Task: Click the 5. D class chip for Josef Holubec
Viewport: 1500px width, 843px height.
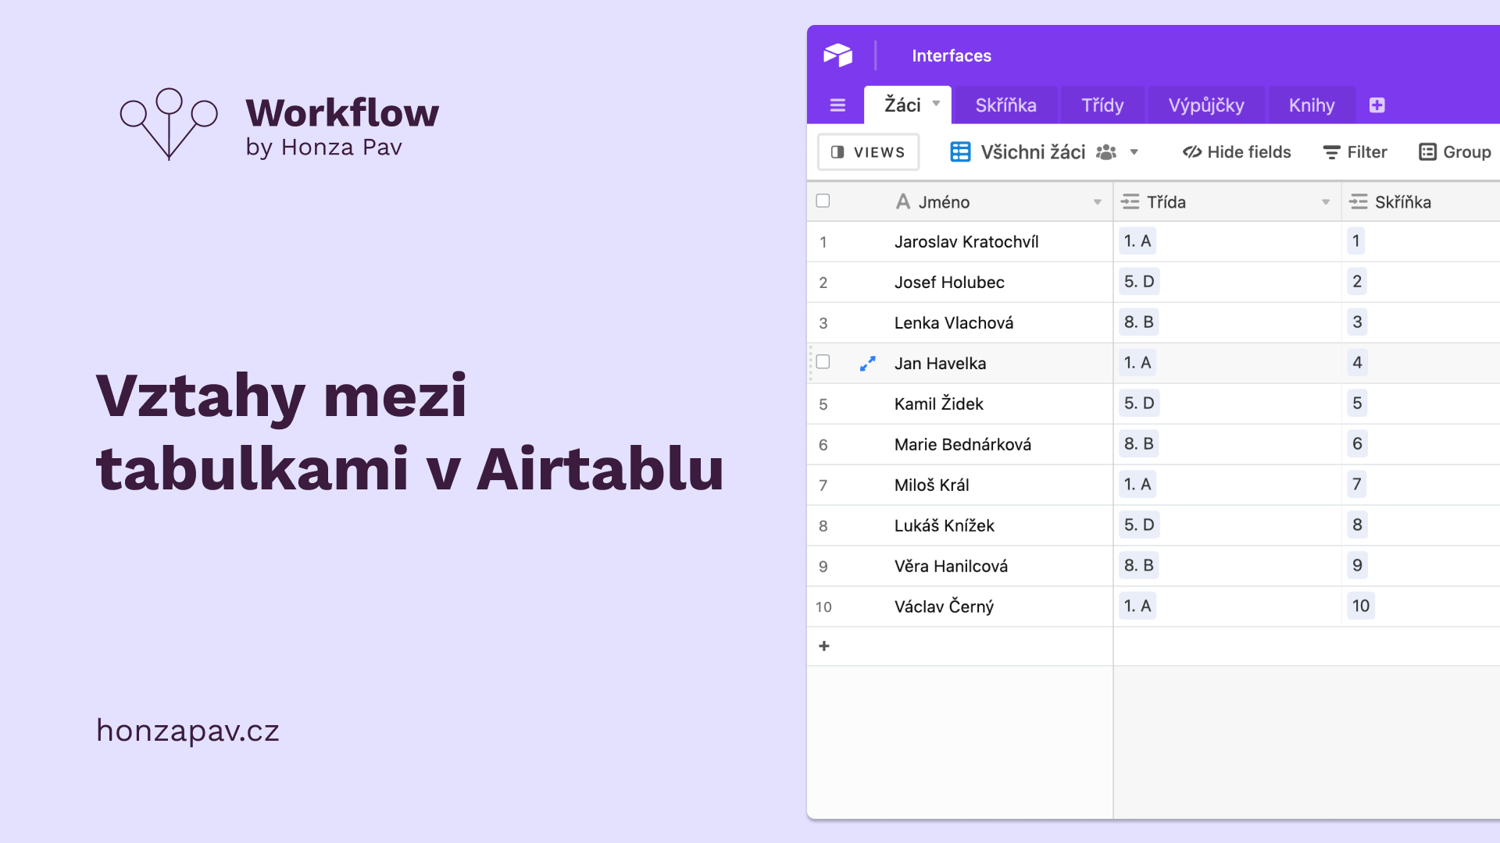Action: (x=1139, y=282)
